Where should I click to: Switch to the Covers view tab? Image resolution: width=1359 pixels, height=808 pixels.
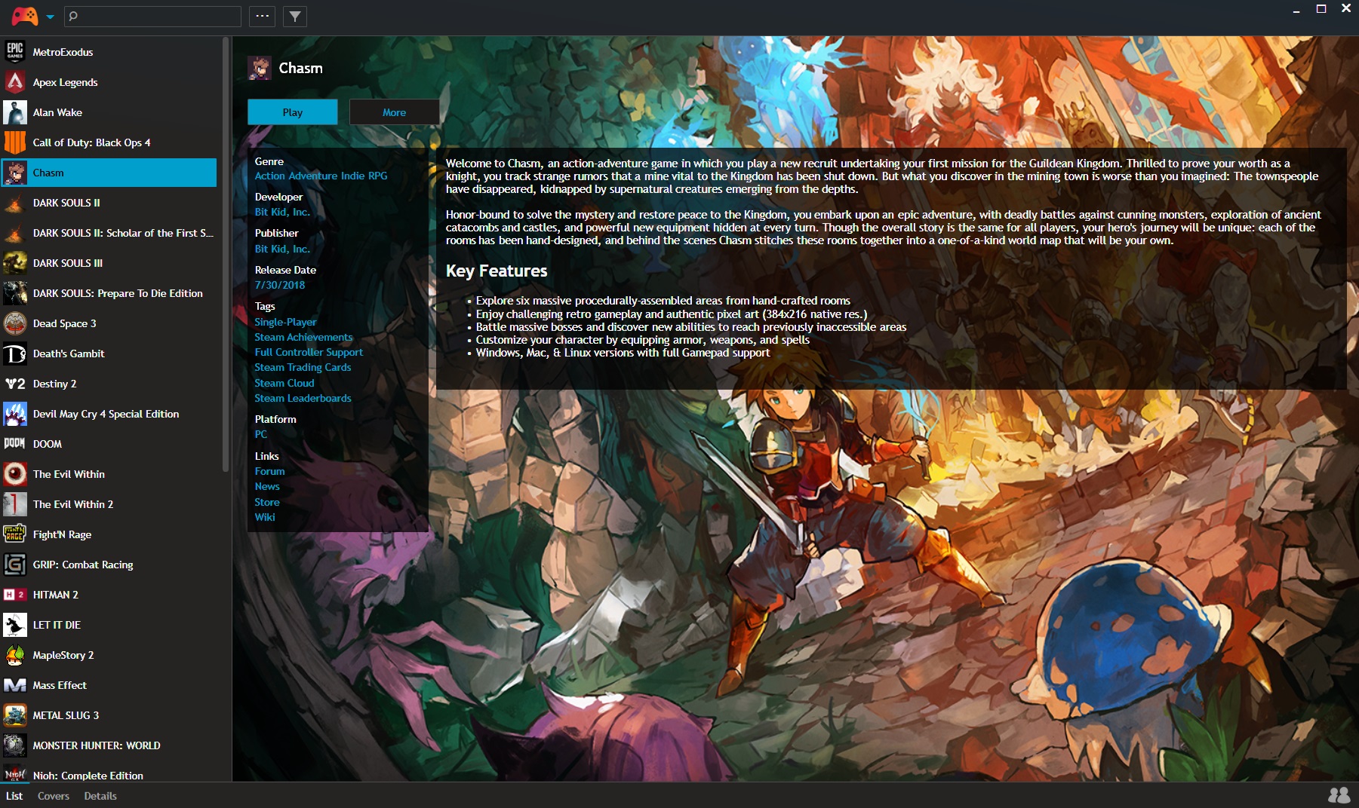pos(54,796)
